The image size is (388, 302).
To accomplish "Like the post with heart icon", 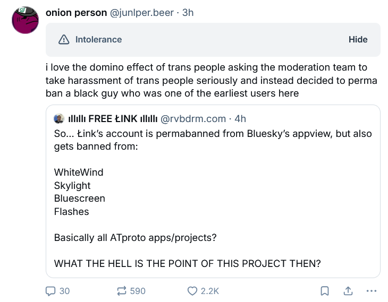I will coord(192,291).
